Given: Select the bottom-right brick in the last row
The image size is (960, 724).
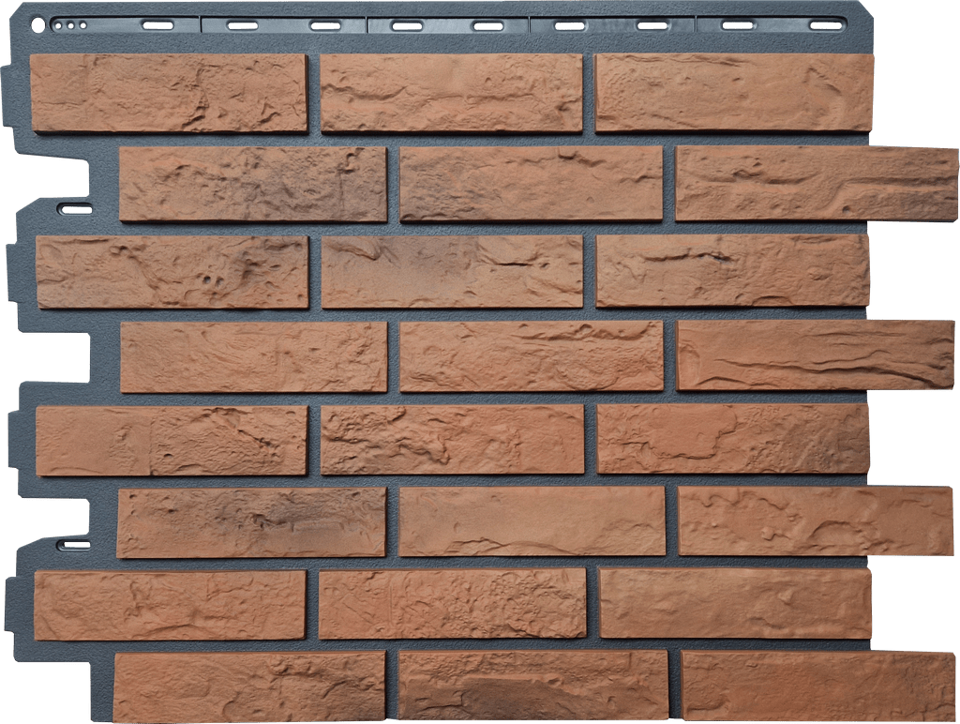Looking at the screenshot, I should coord(817,686).
